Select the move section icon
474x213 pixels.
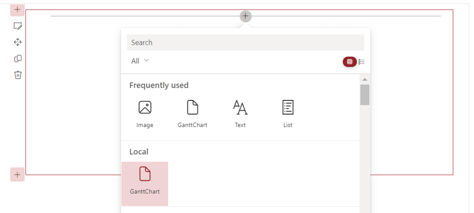pos(18,42)
